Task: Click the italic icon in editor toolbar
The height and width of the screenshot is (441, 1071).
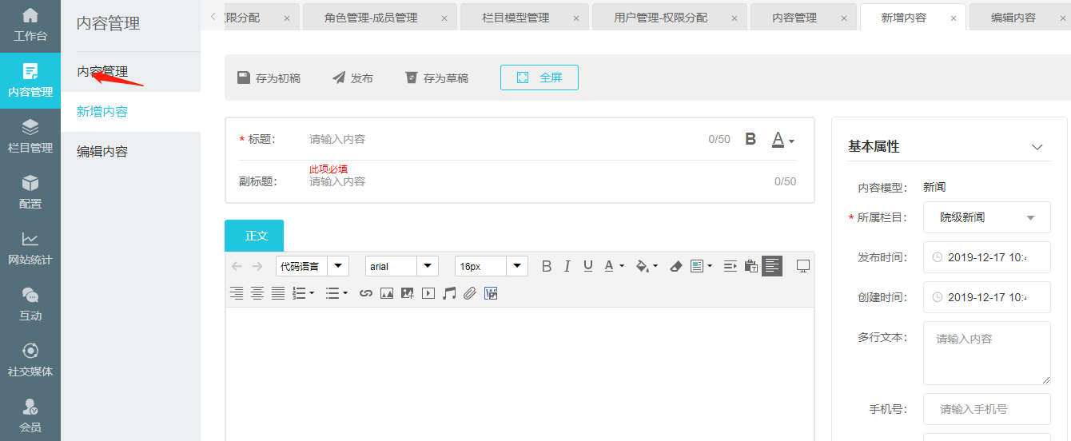Action: point(567,266)
